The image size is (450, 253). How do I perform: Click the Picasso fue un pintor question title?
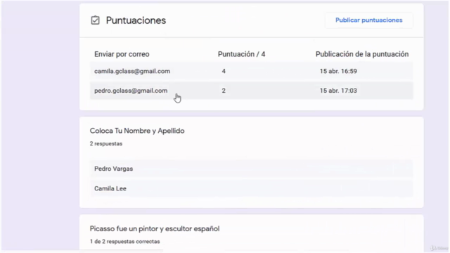point(155,228)
